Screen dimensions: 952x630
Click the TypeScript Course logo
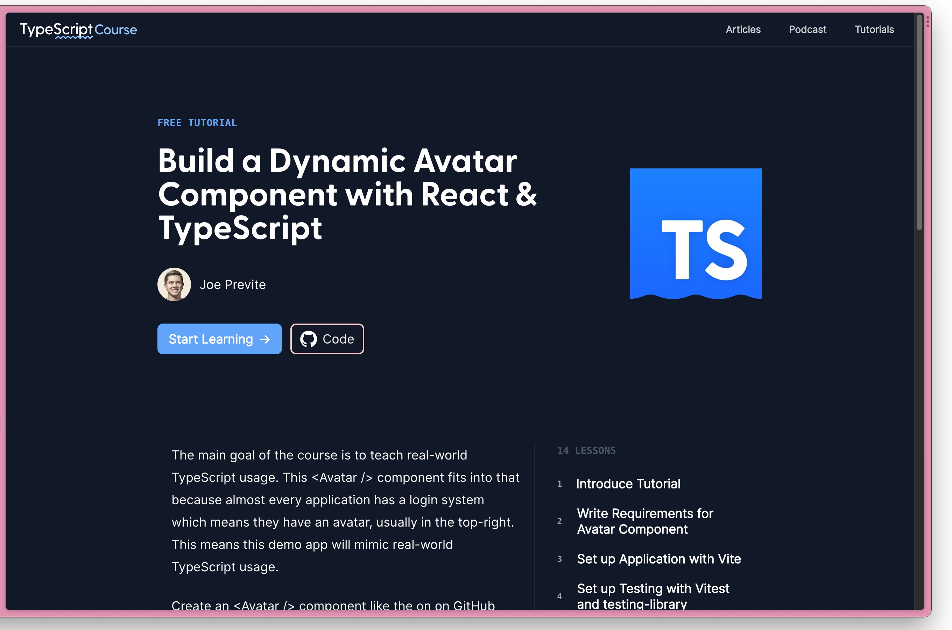pyautogui.click(x=78, y=30)
